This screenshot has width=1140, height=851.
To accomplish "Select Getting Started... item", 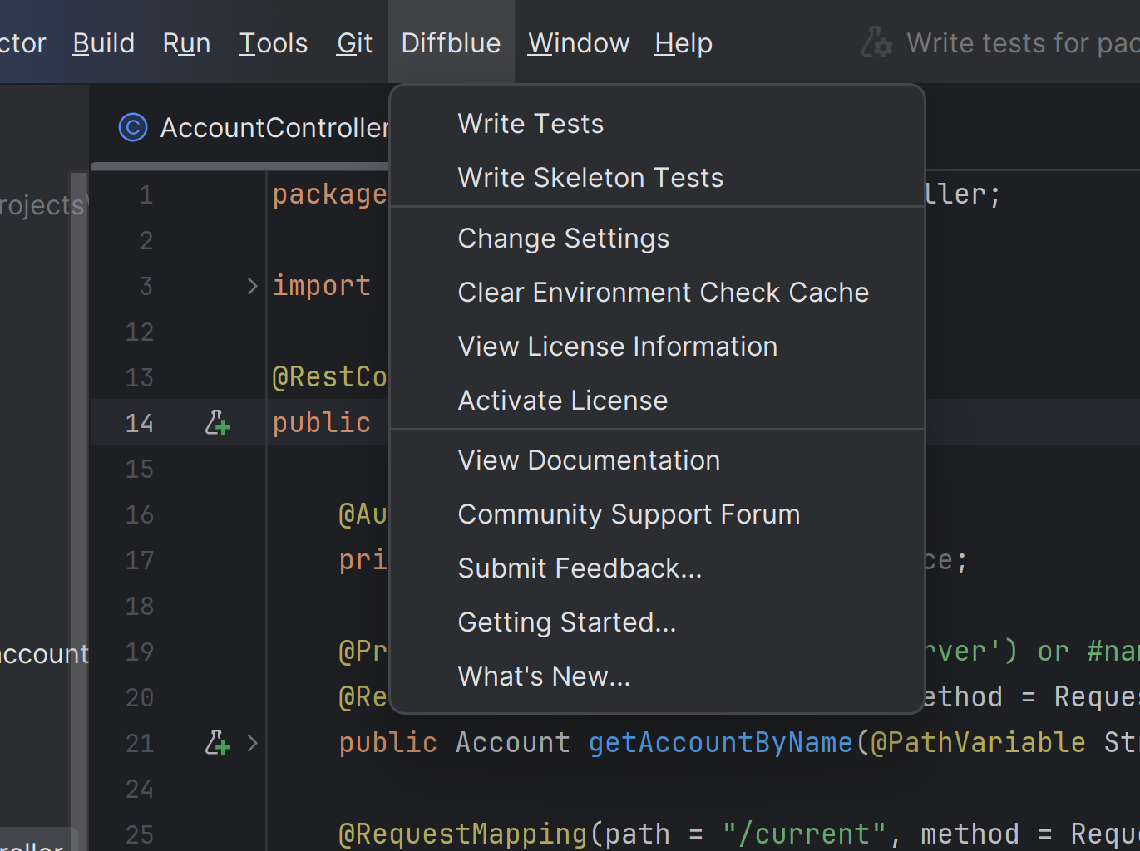I will (x=566, y=622).
